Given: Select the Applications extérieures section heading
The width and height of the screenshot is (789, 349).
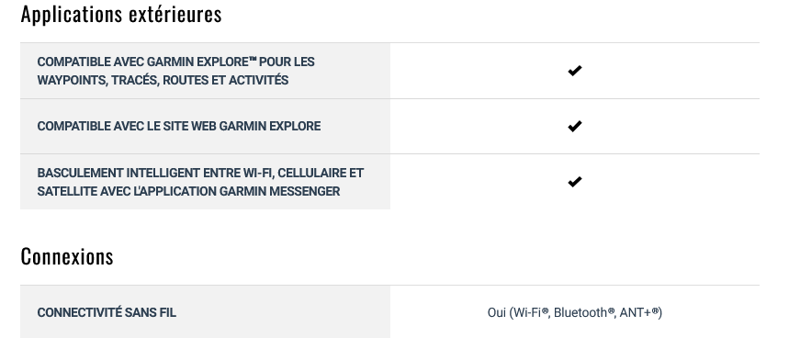Looking at the screenshot, I should (x=121, y=14).
